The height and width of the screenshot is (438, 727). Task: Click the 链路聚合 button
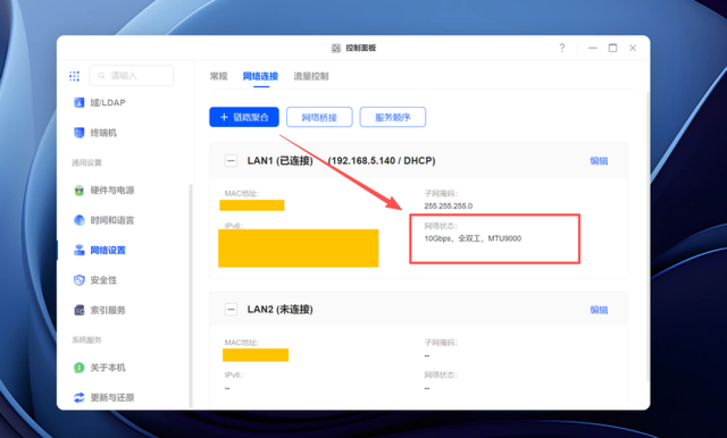click(x=244, y=117)
